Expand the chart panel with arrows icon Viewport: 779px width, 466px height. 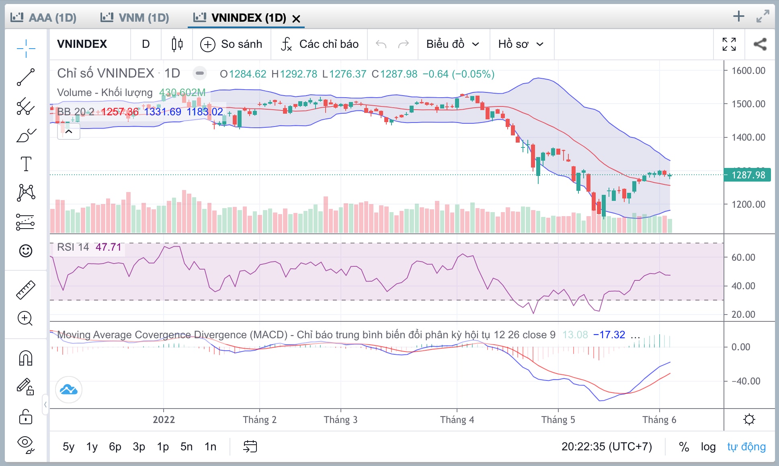(763, 16)
